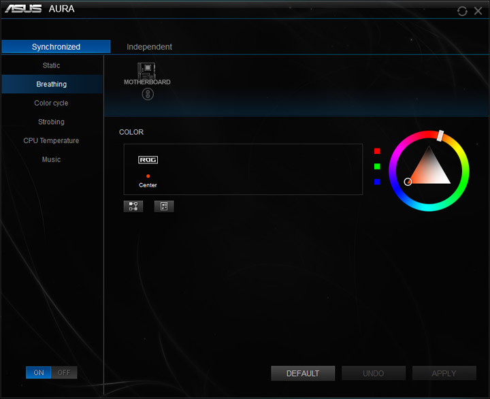Screen dimensions: 490x399
Task: Click the LED grouping layout icon
Action: (133, 206)
